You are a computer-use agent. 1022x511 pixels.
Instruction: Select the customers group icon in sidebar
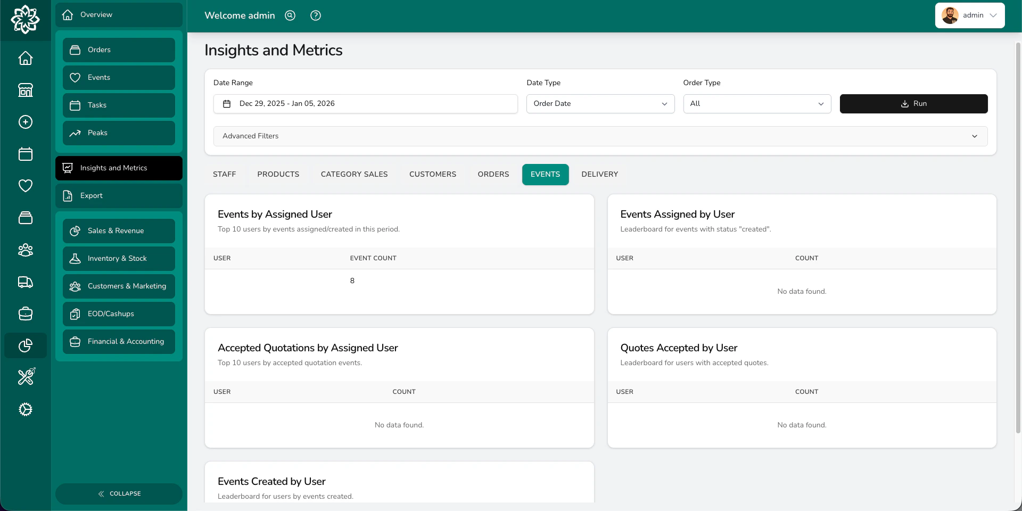pyautogui.click(x=25, y=250)
